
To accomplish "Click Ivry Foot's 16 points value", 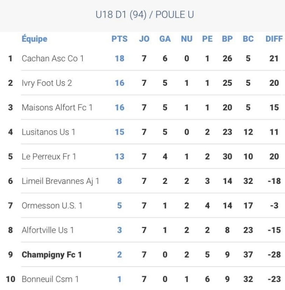I will tap(119, 83).
